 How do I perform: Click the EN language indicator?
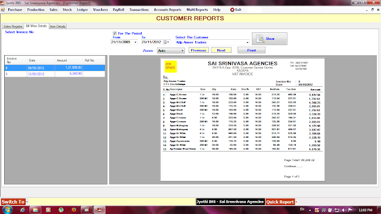coord(302,209)
